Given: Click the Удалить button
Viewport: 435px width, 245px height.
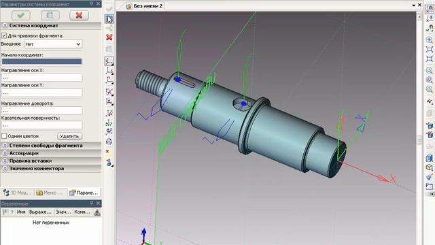Looking at the screenshot, I should (69, 136).
